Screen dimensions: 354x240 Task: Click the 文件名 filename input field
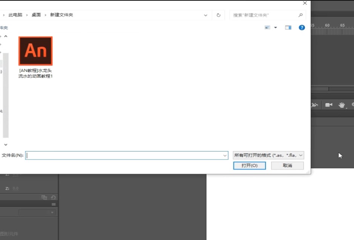(x=126, y=155)
